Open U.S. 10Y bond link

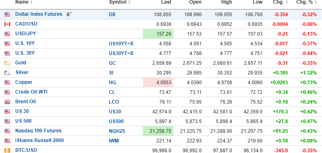click(25, 43)
